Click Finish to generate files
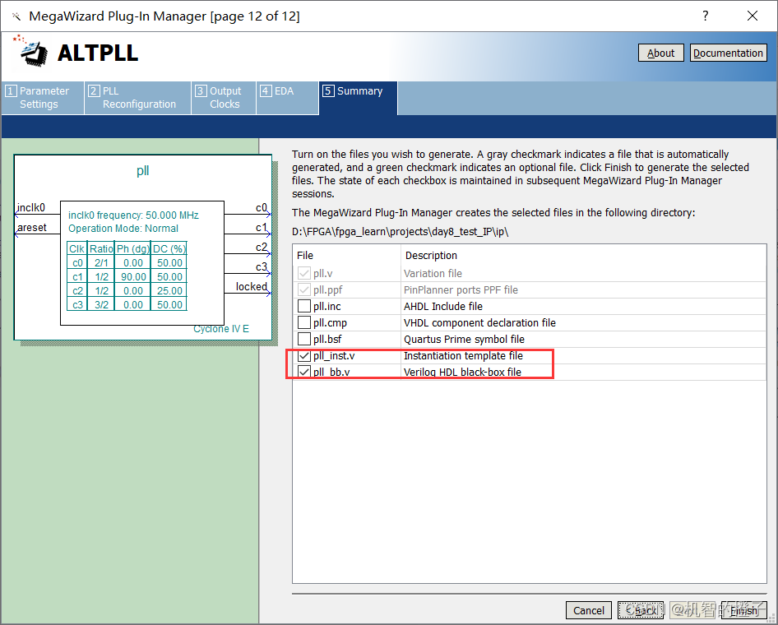This screenshot has width=778, height=625. coord(743,610)
